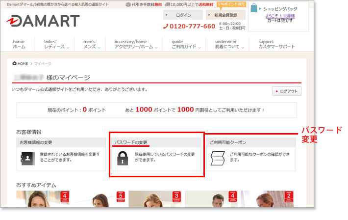
Task: Click マイページ breadcrumb text
Action: point(43,64)
